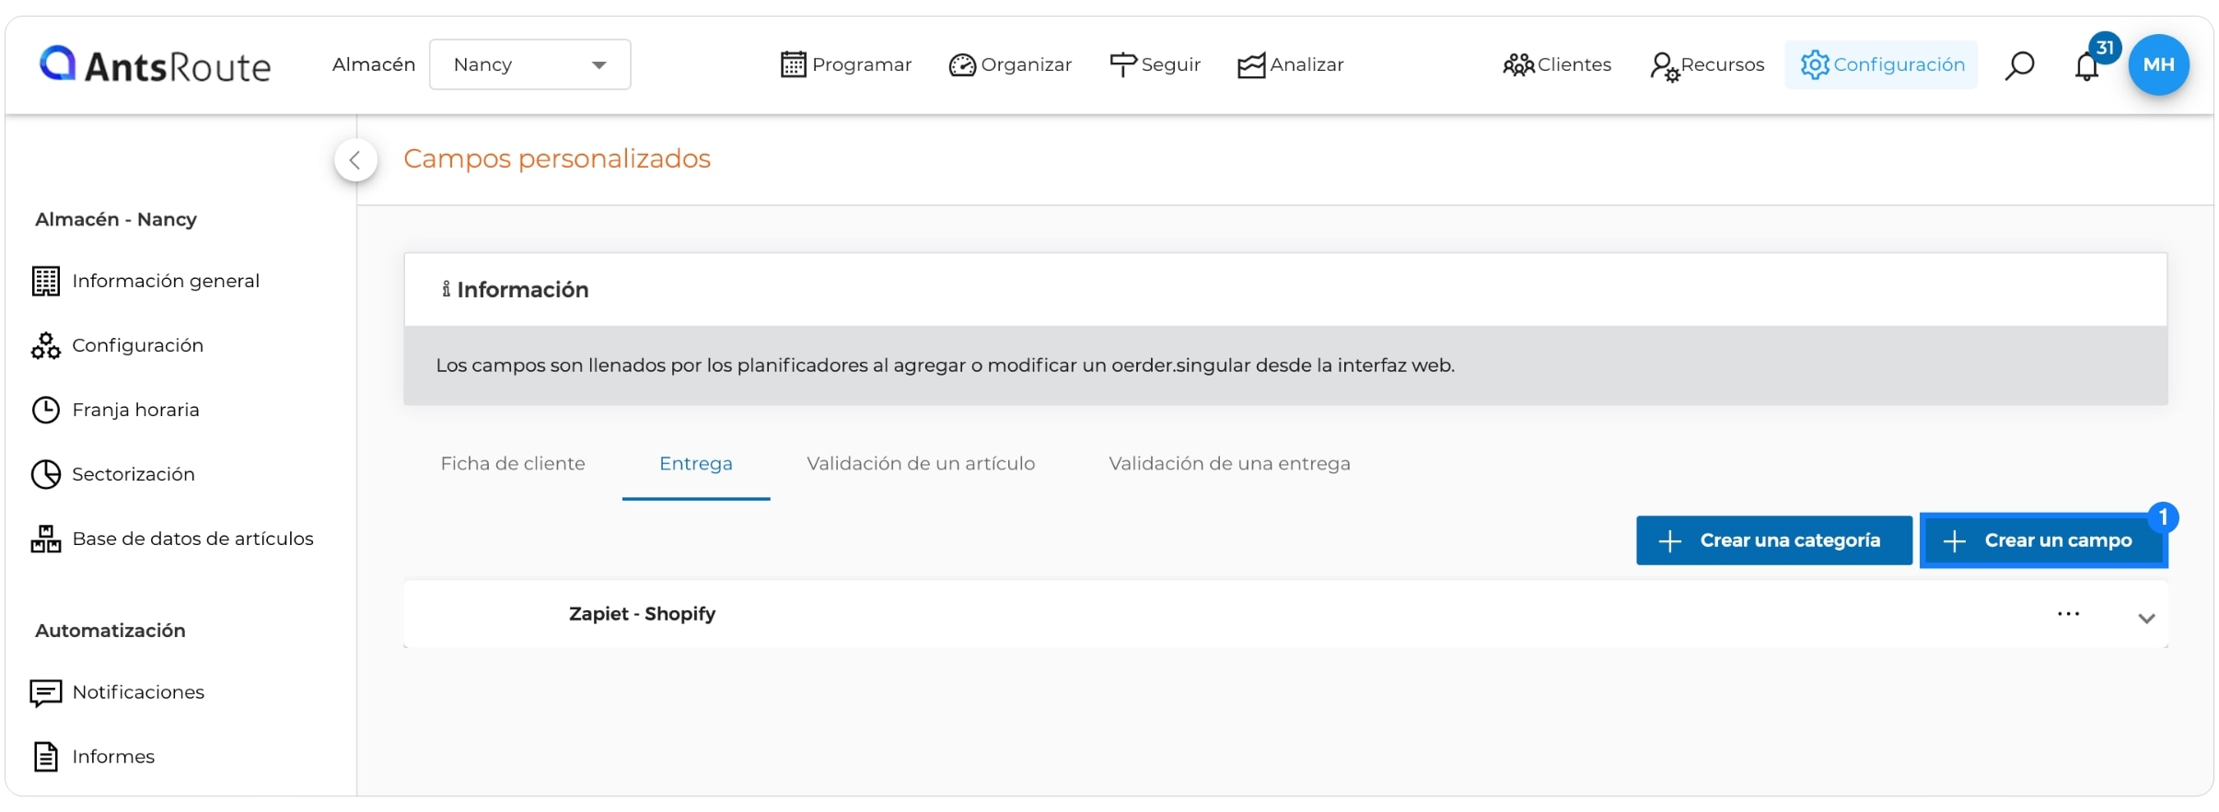Open the Almacén Nancy dropdown
Viewport: 2219px width, 812px height.
(x=530, y=64)
